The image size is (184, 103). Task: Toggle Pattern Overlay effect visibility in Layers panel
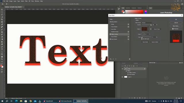pos(128,73)
